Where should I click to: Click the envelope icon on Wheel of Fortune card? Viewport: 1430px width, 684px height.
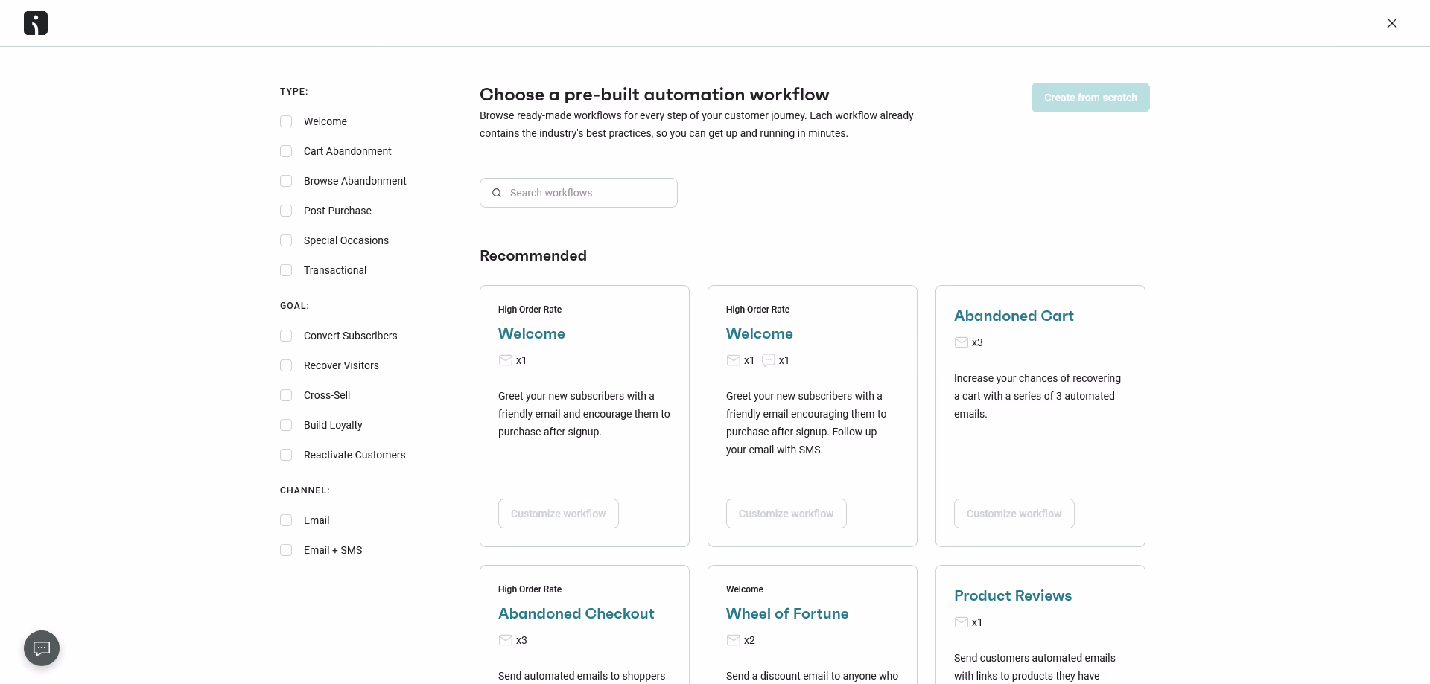click(x=734, y=640)
